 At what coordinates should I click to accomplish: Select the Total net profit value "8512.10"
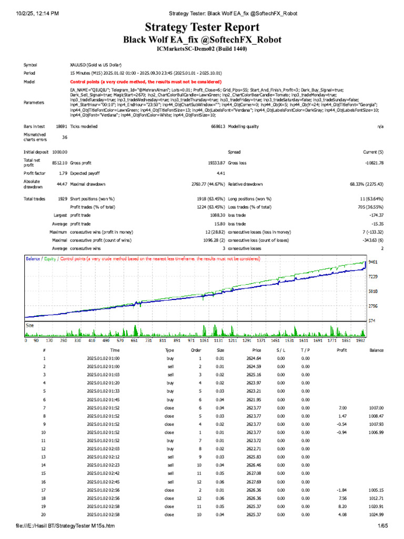[x=60, y=163]
